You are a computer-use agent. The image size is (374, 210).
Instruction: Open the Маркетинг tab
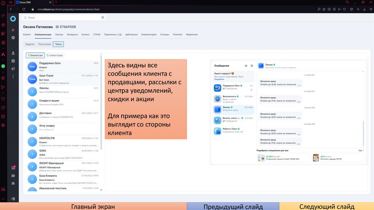192,34
